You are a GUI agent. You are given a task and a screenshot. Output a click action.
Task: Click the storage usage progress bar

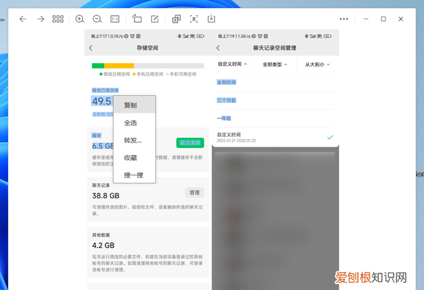[148, 66]
